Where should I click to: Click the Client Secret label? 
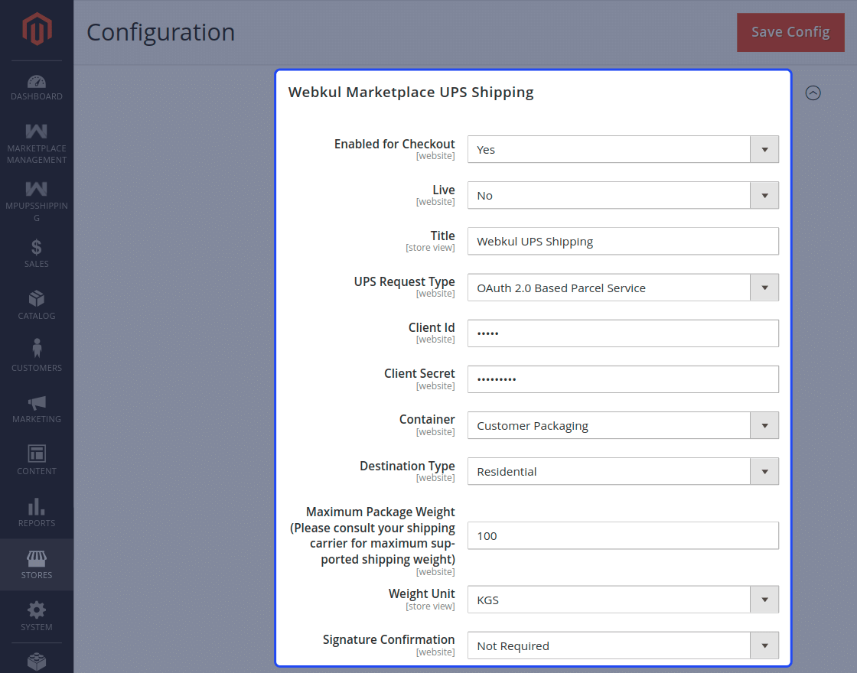coord(419,373)
